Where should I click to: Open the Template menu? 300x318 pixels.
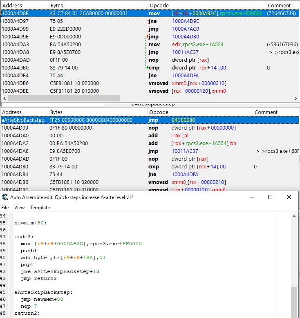point(40,208)
